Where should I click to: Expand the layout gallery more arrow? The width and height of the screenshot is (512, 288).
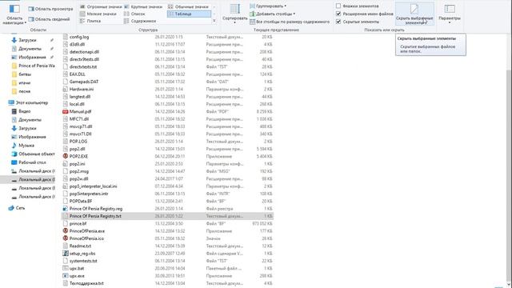pos(214,21)
